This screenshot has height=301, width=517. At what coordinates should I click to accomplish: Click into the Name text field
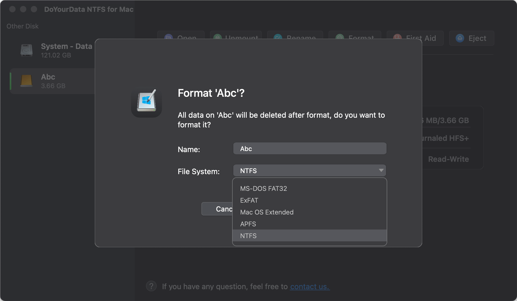[x=310, y=149]
